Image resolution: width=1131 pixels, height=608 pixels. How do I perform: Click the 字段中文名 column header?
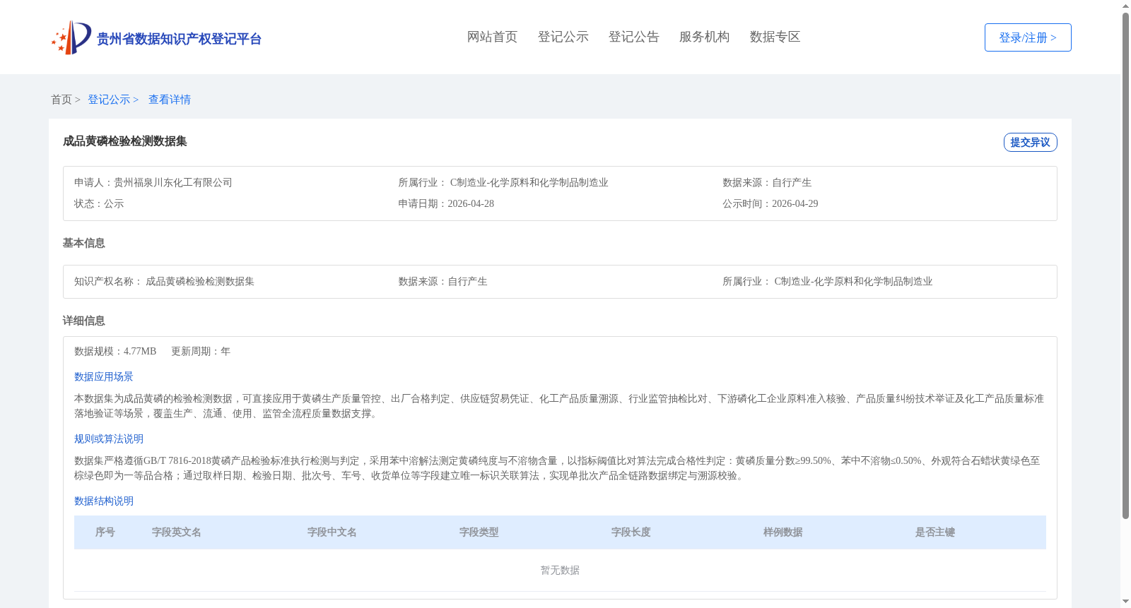point(332,532)
